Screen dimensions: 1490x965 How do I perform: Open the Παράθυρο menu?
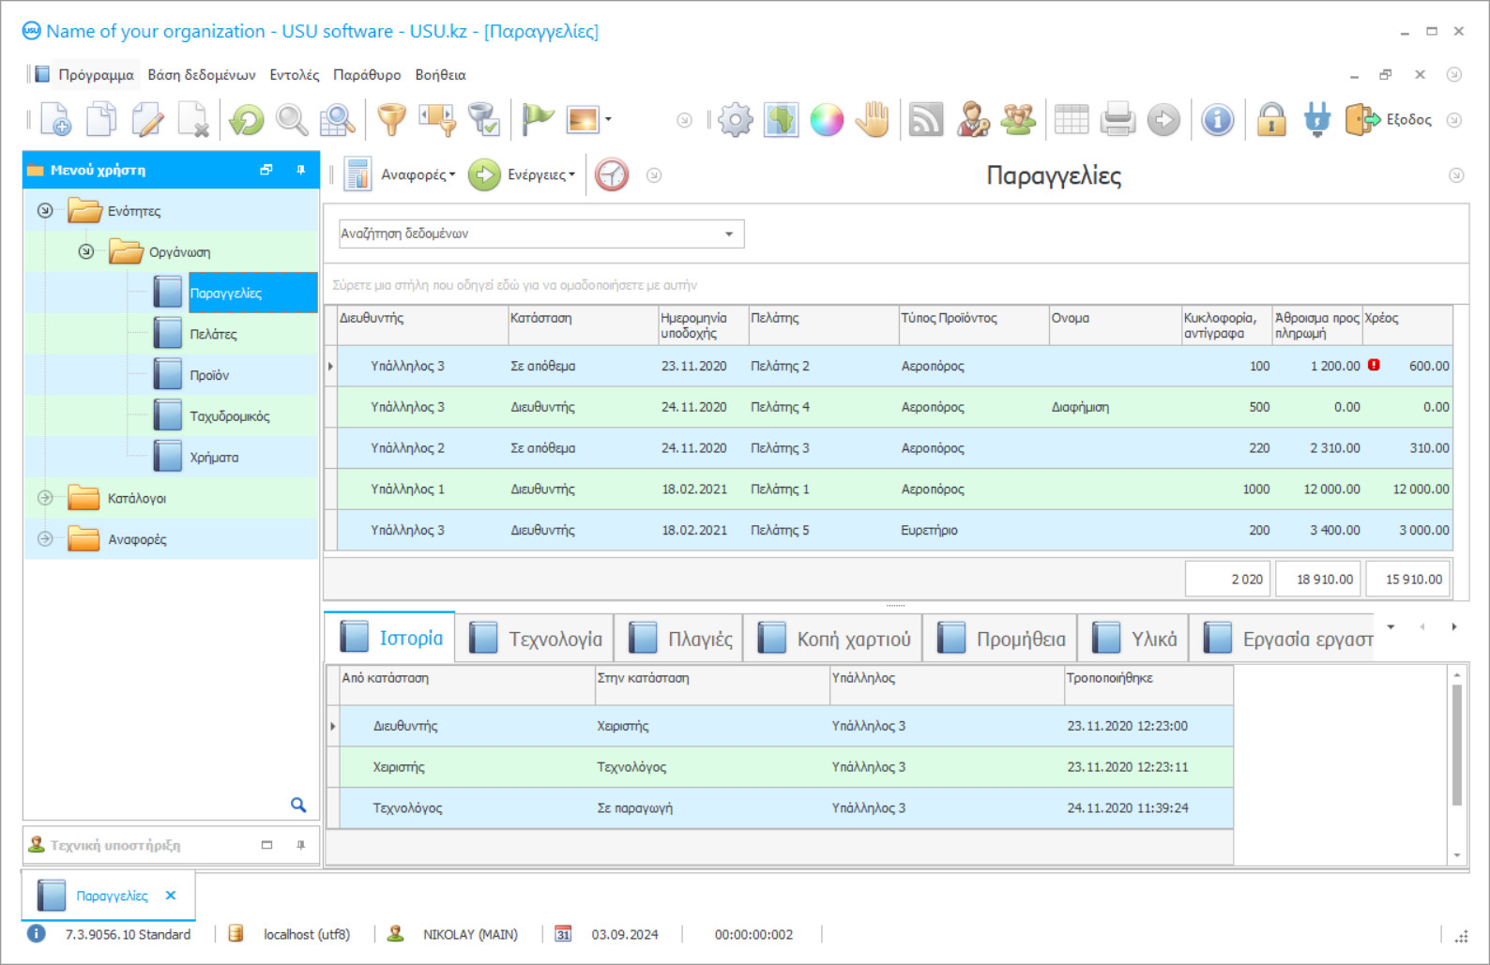coord(367,75)
